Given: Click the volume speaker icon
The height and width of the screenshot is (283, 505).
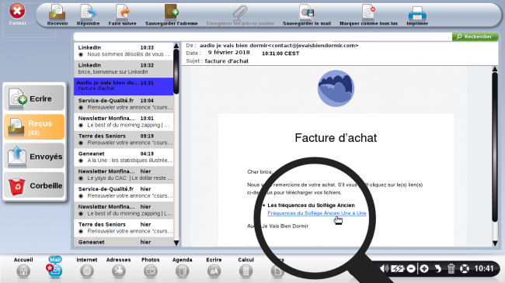Looking at the screenshot, I should [385, 268].
